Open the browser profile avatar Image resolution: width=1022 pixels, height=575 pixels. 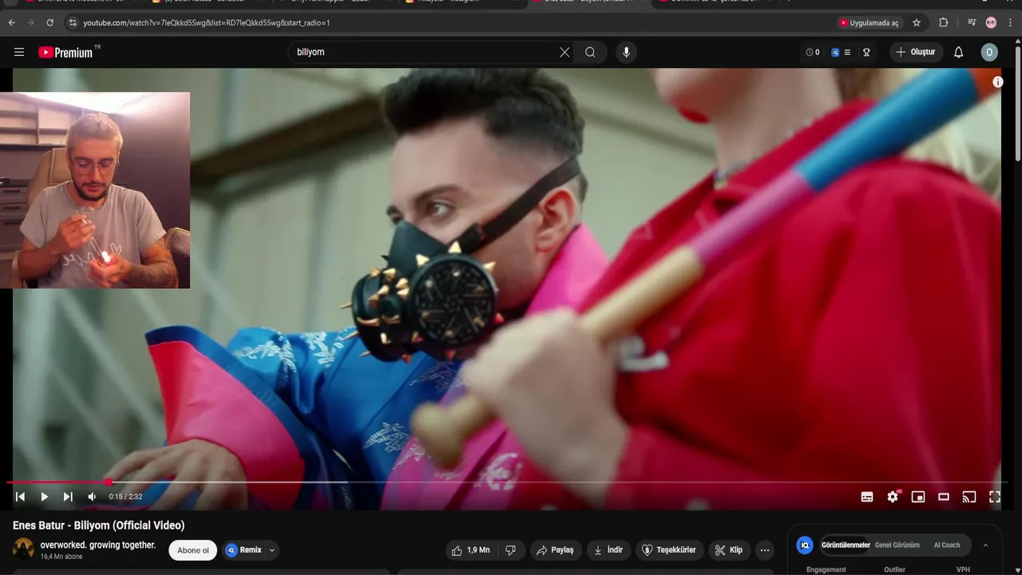[991, 22]
